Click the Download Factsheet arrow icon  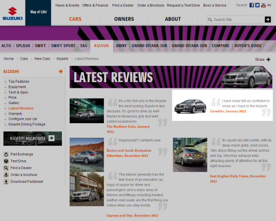pyautogui.click(x=6, y=182)
